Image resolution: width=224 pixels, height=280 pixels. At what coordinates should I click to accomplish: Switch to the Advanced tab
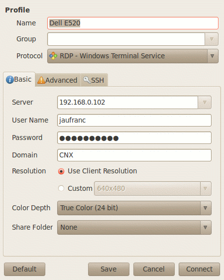pyautogui.click(x=58, y=80)
